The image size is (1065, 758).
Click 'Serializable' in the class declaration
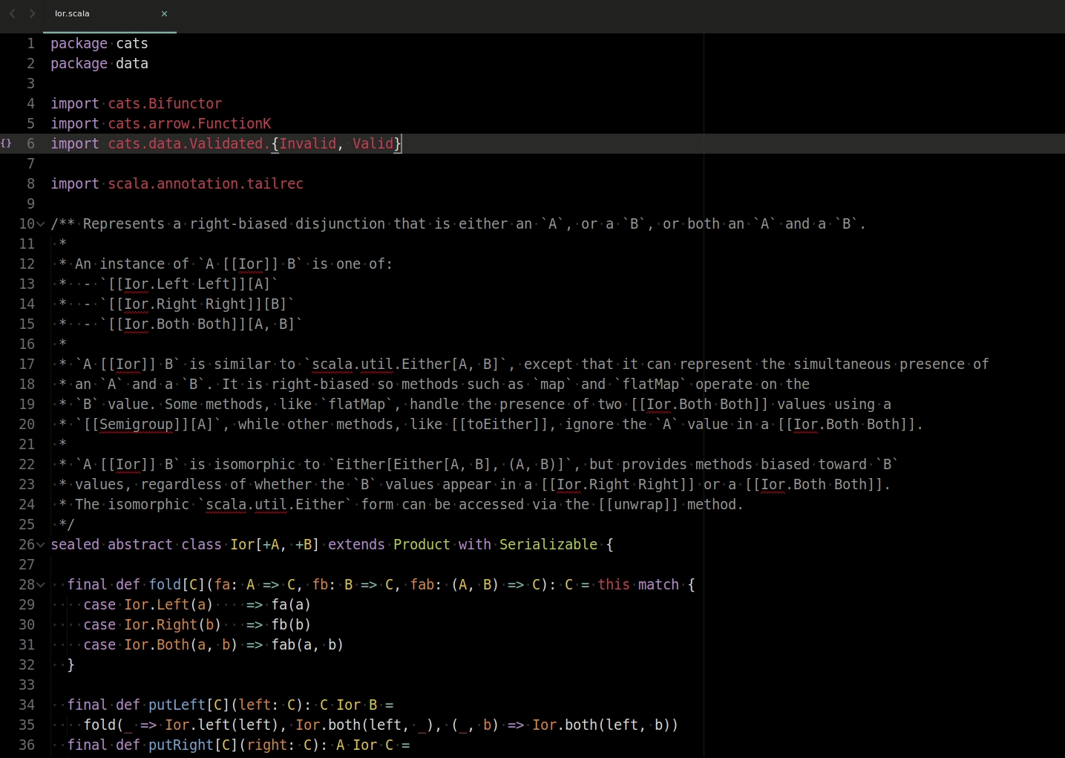tap(548, 544)
